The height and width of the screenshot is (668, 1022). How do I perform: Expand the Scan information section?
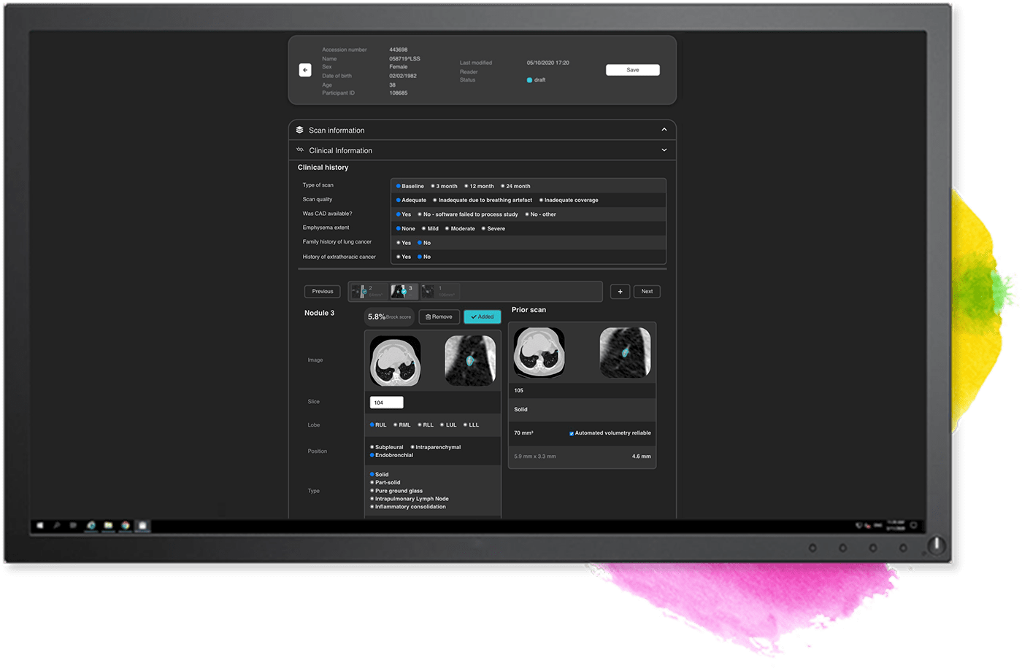pos(664,129)
